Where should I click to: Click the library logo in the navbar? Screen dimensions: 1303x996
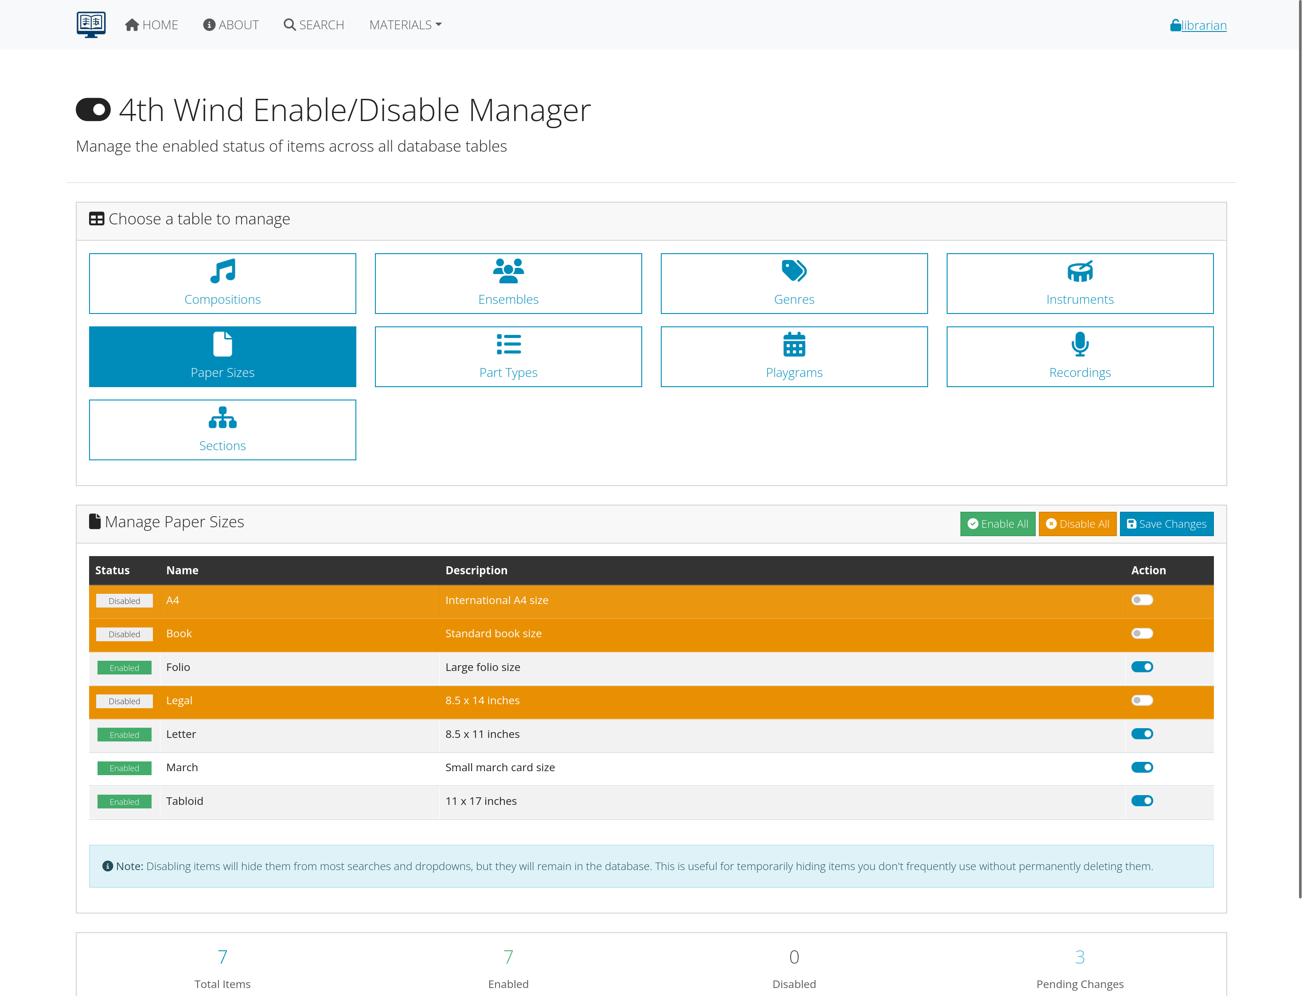click(x=91, y=24)
